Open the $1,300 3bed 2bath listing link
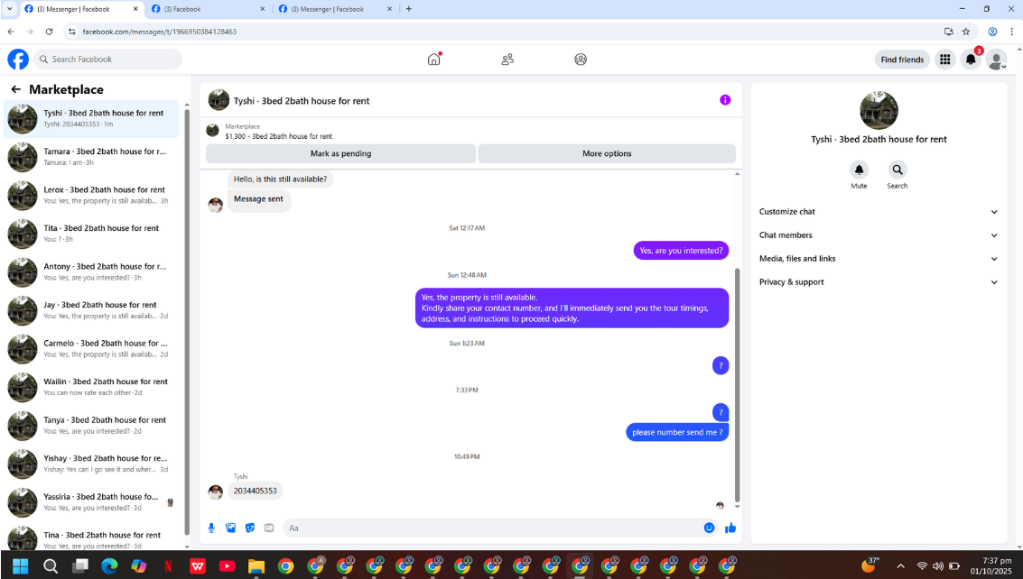Viewport: 1023px width, 579px height. click(279, 136)
